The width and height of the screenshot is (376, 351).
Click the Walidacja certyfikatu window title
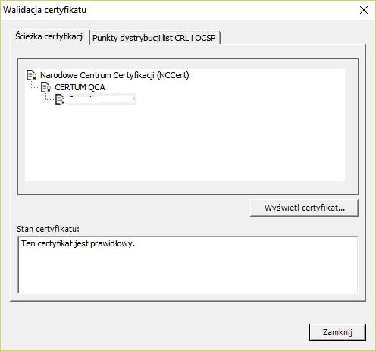tap(45, 10)
